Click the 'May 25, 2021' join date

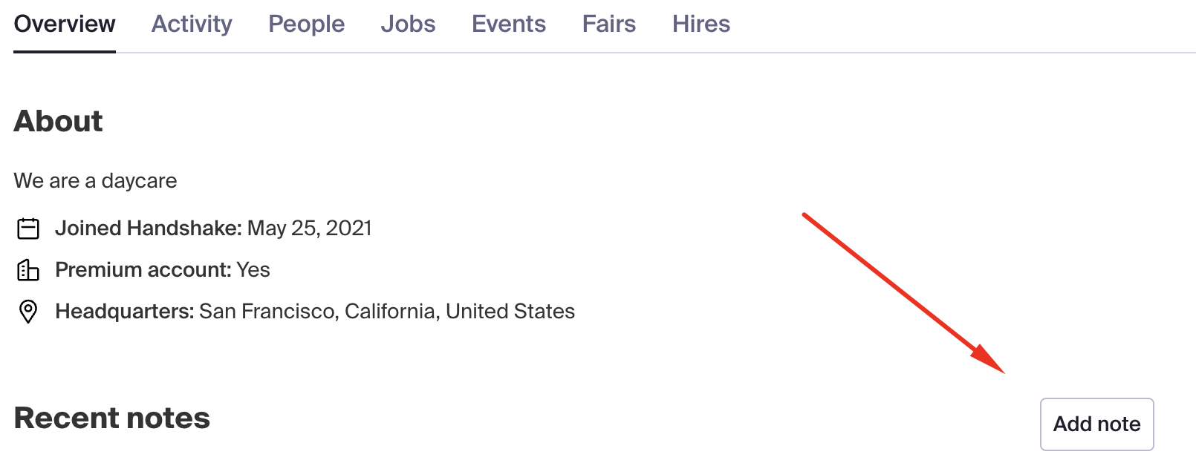[x=309, y=229]
